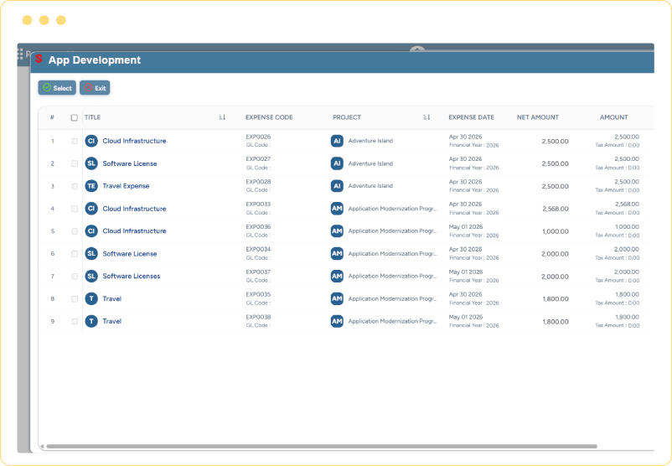Click the T avatar for EXP0035
672x466 pixels.
pyautogui.click(x=91, y=298)
